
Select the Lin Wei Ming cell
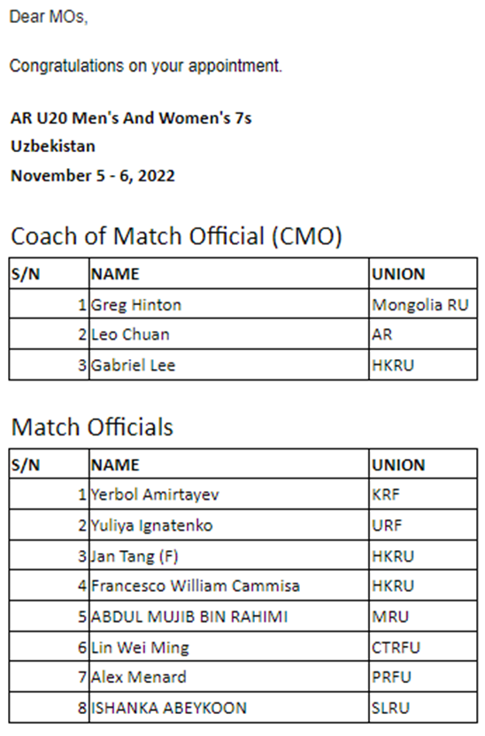tap(228, 648)
